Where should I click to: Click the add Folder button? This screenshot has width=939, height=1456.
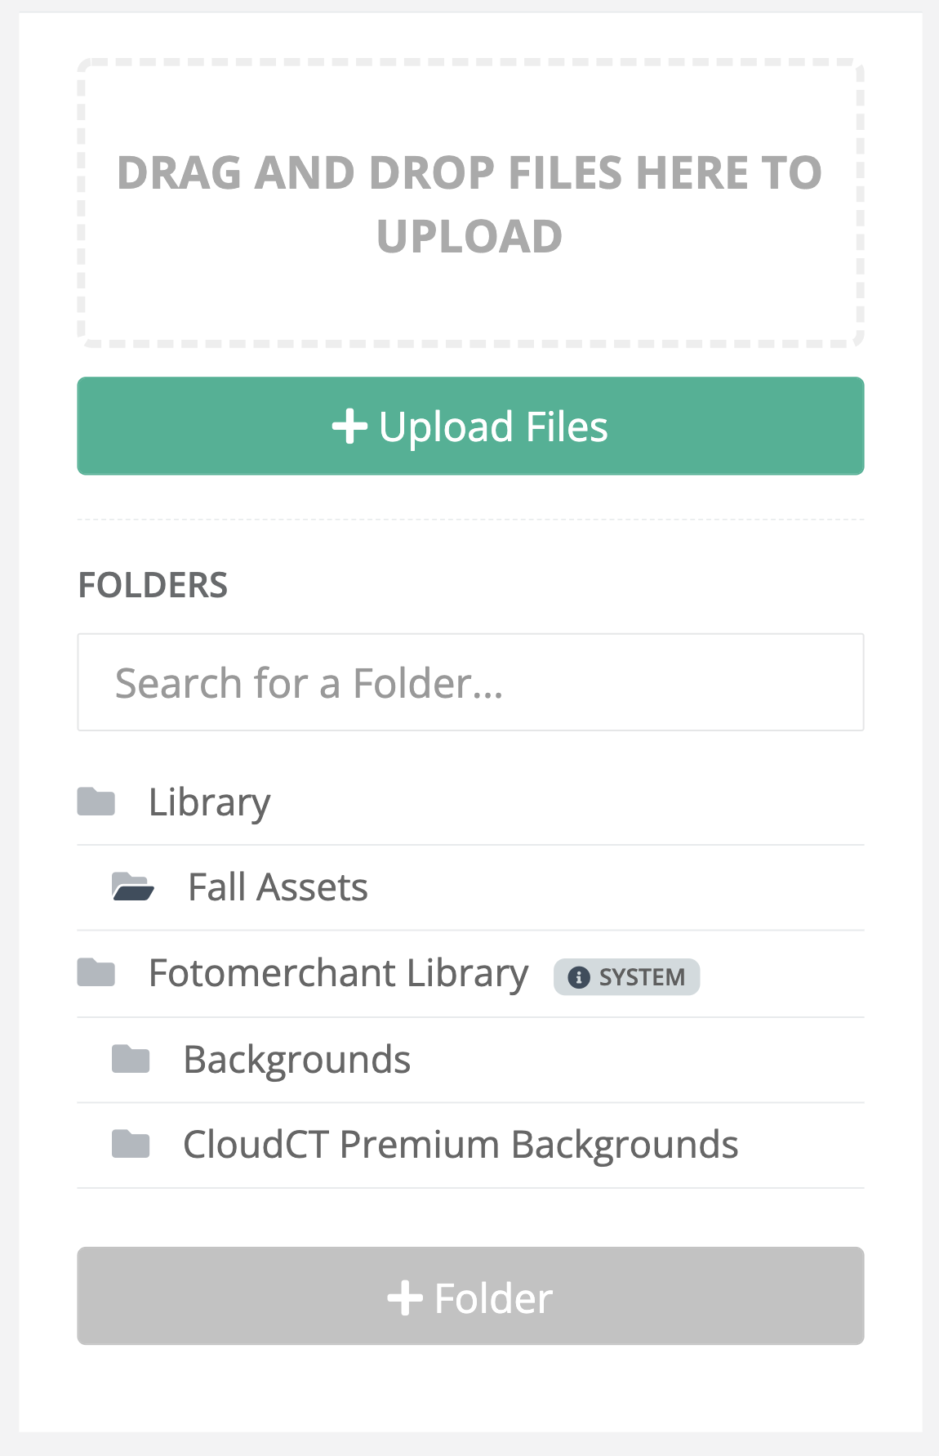pos(470,1296)
